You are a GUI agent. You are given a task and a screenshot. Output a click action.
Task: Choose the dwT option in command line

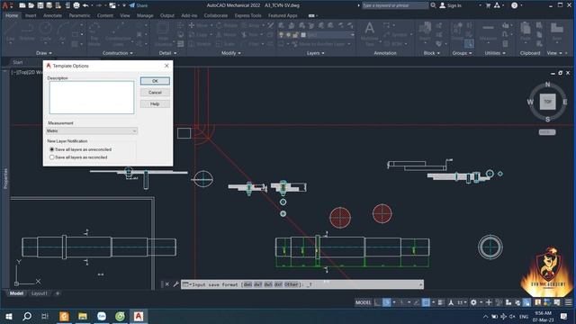pos(258,284)
